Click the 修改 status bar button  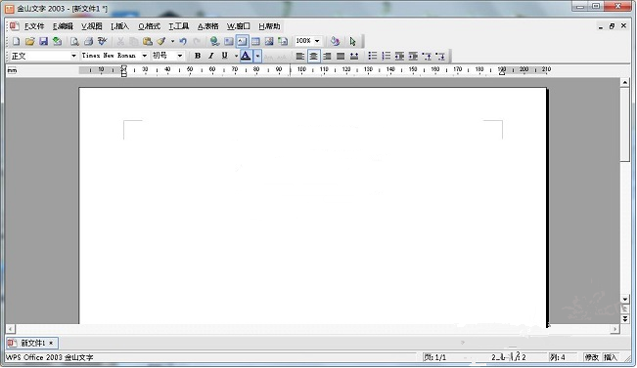[x=591, y=357]
